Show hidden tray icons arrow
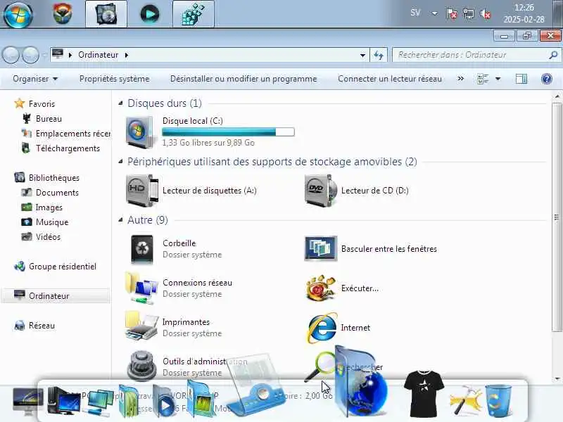Image resolution: width=563 pixels, height=422 pixels. [434, 13]
